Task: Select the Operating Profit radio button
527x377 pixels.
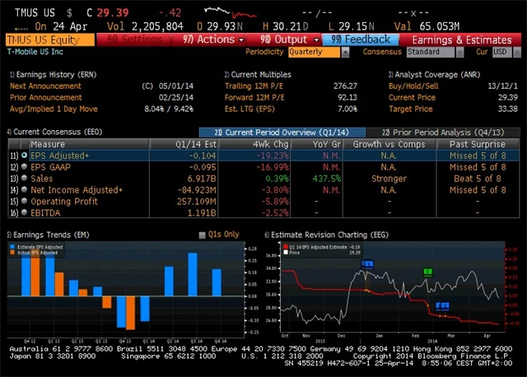Action: tap(24, 201)
